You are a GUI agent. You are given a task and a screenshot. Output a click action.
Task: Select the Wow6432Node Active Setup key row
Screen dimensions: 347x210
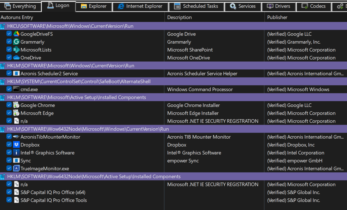coord(173,176)
